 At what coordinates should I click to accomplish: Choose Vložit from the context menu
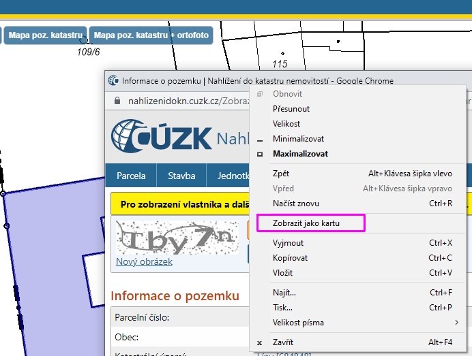pos(282,273)
